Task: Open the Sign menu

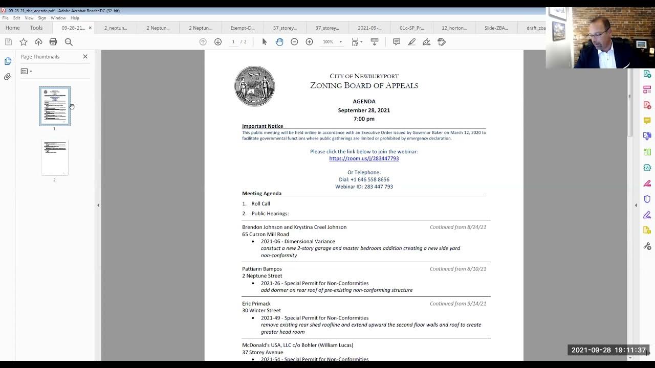Action: [42, 18]
